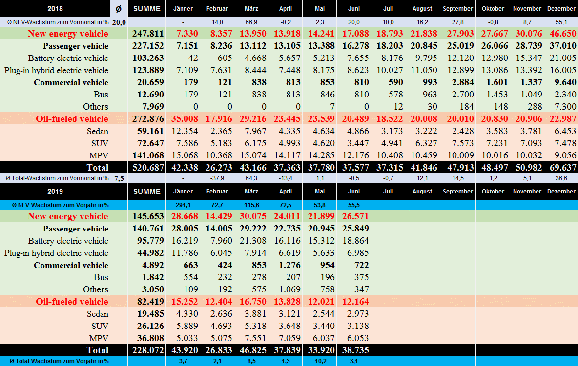Viewport: 578px width, 366px height.
Task: Select the 2019 MPV sum value 36.808
Action: coord(150,338)
